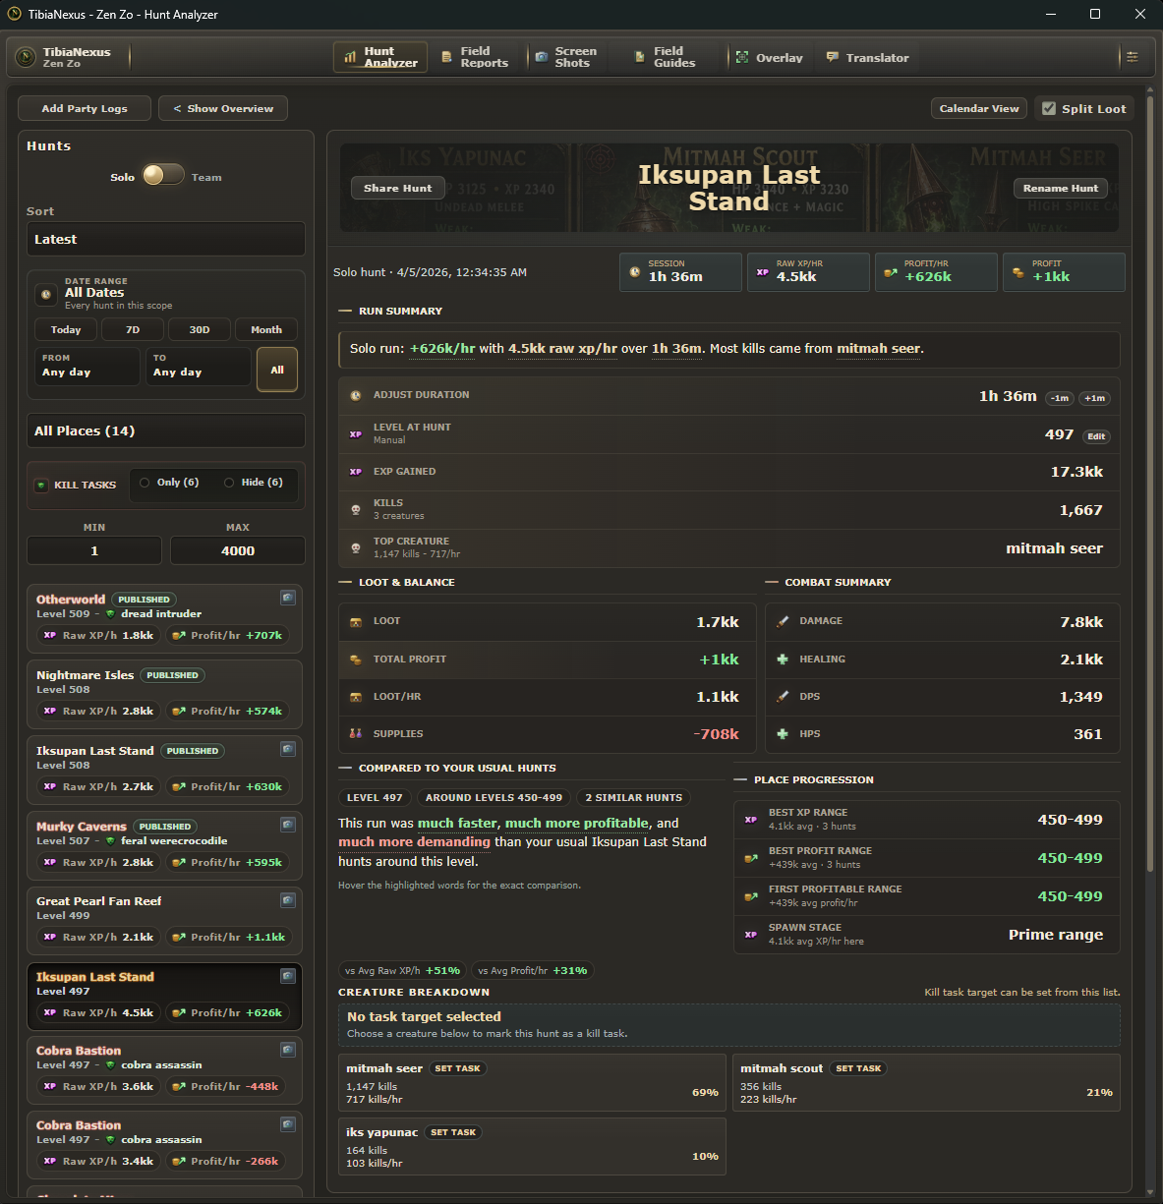1163x1204 pixels.
Task: Open the screenshot icon on Otherworld hunt card
Action: [x=288, y=598]
